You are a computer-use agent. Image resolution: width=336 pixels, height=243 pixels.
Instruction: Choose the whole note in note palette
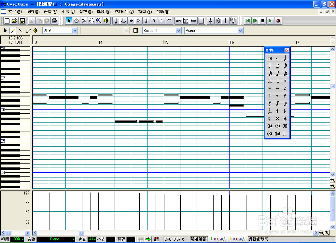277,58
